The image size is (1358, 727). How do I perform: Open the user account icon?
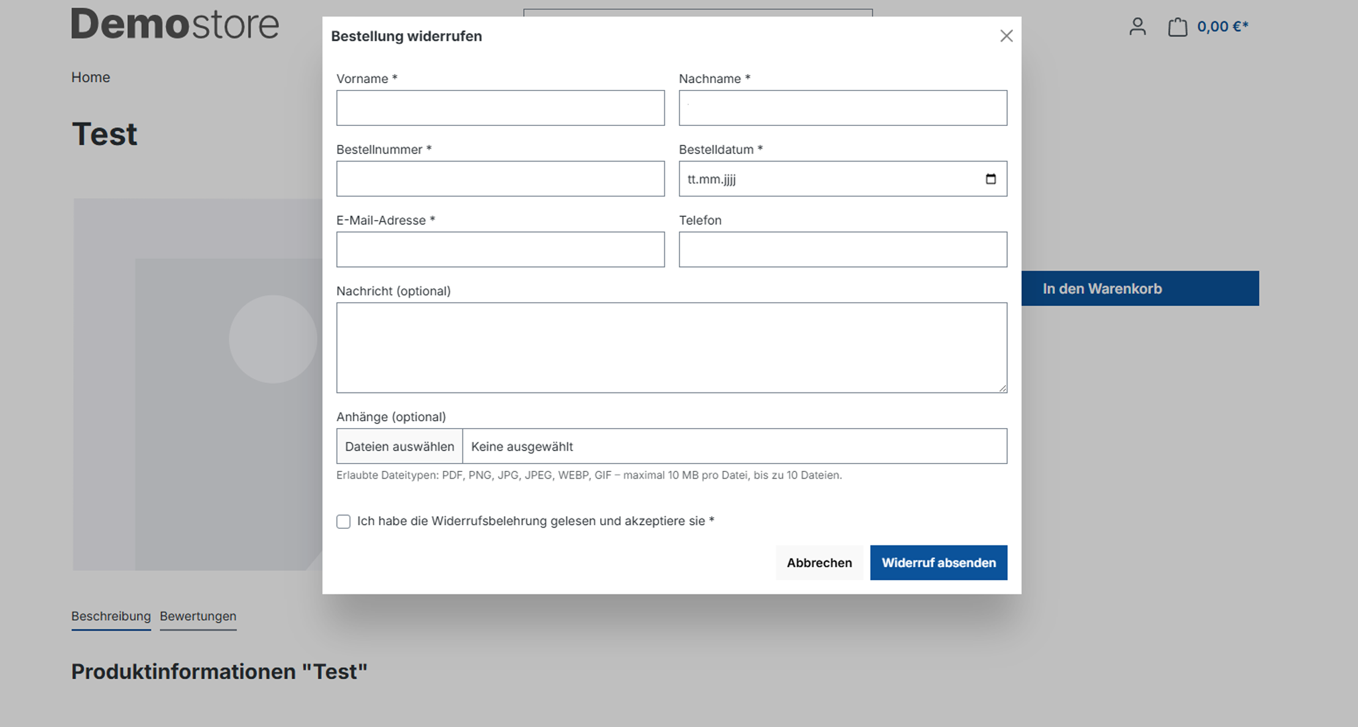pos(1137,27)
